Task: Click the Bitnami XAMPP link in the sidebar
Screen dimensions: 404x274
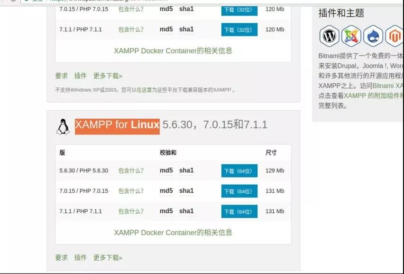Action: point(388,85)
